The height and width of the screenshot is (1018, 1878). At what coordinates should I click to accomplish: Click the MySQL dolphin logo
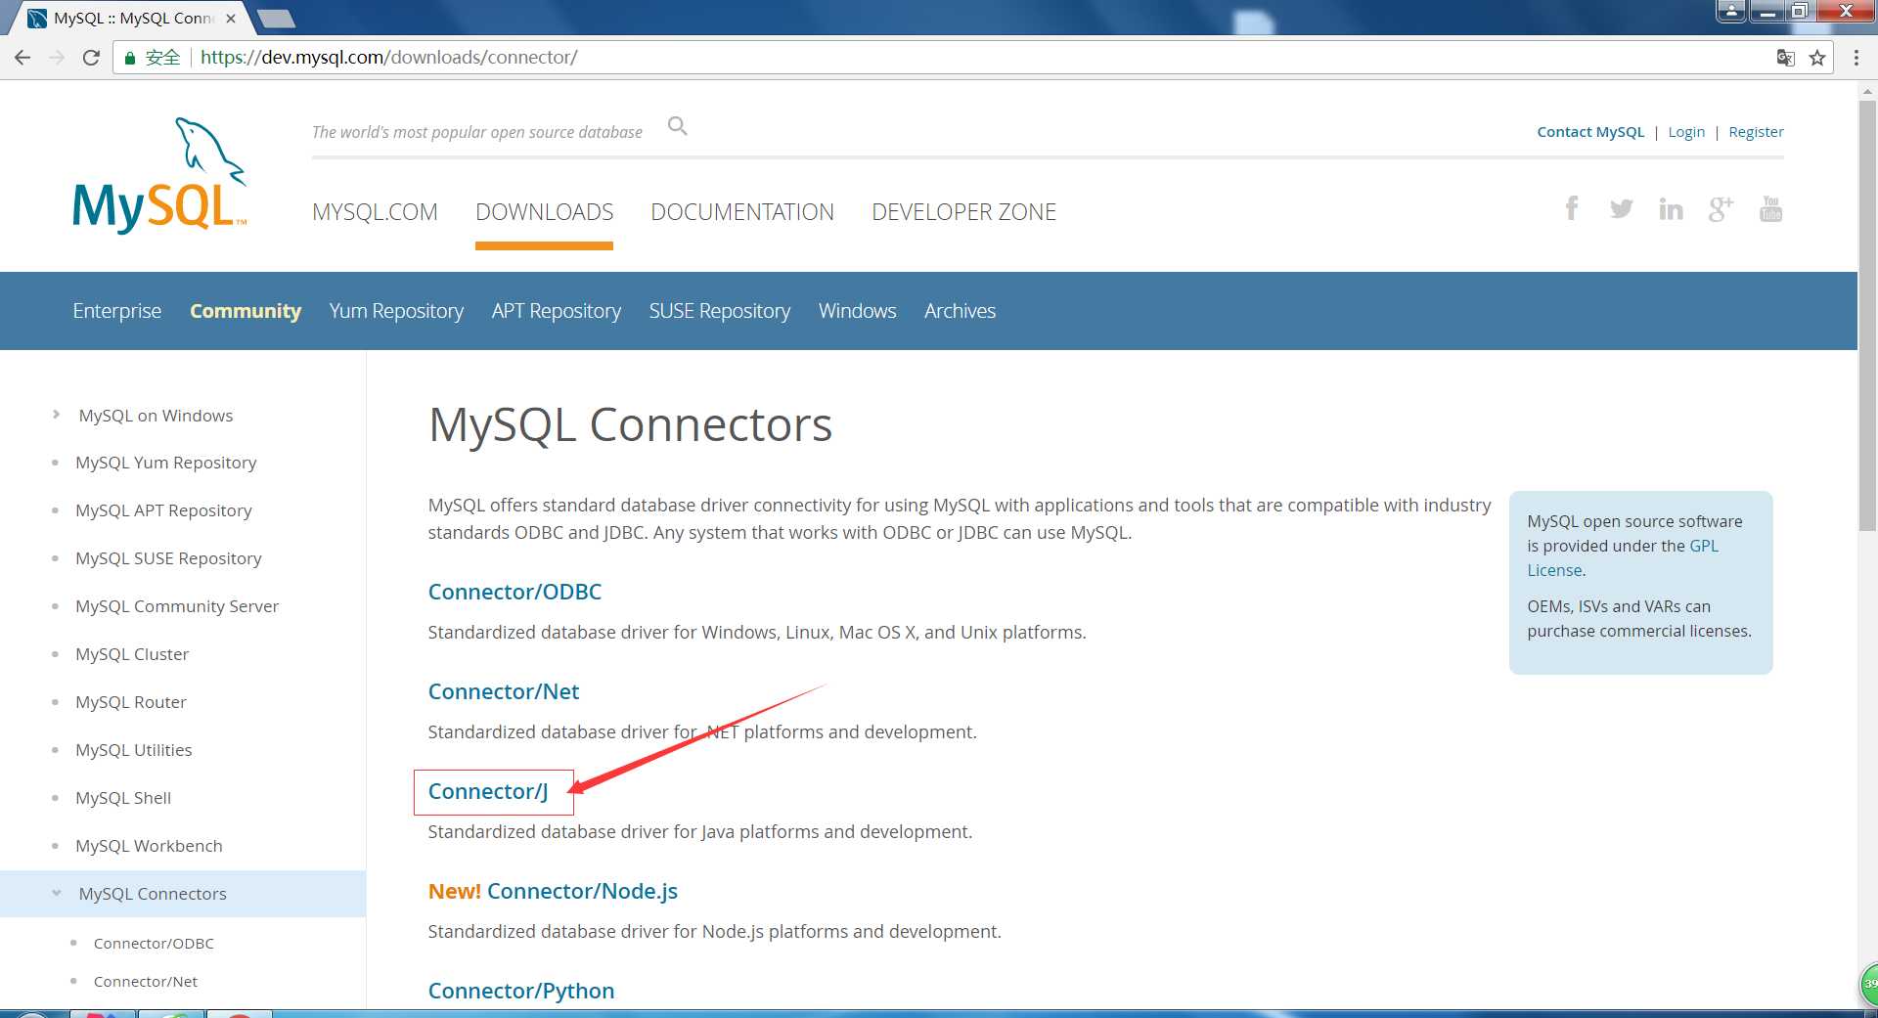(x=160, y=174)
